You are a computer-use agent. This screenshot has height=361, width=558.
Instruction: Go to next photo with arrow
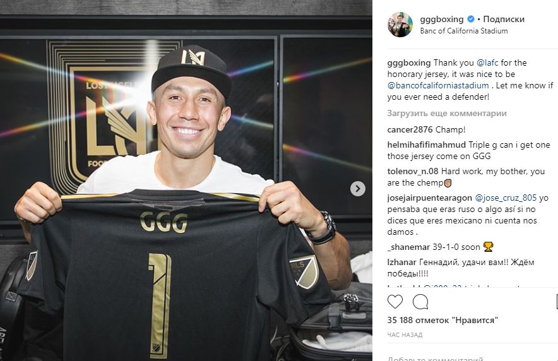tap(358, 189)
